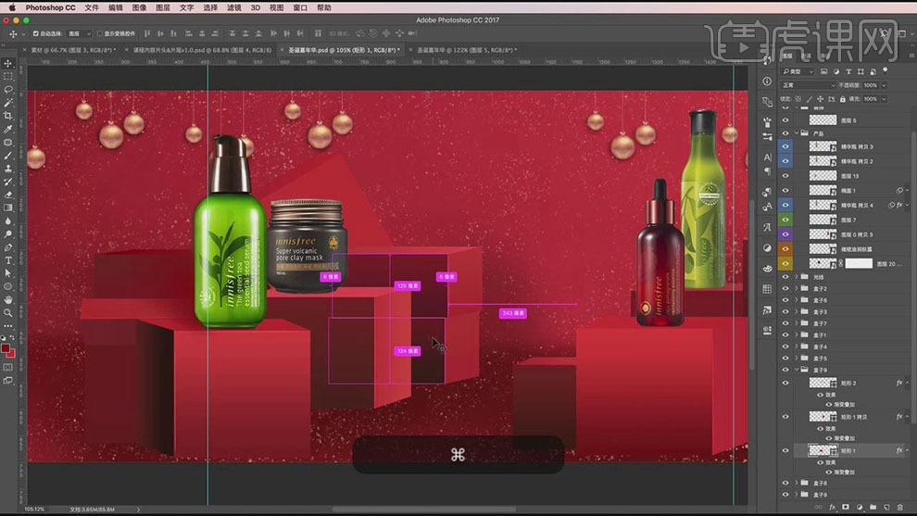Click the Delete layer trash icon
Viewport: 917px width, 516px height.
[x=900, y=508]
